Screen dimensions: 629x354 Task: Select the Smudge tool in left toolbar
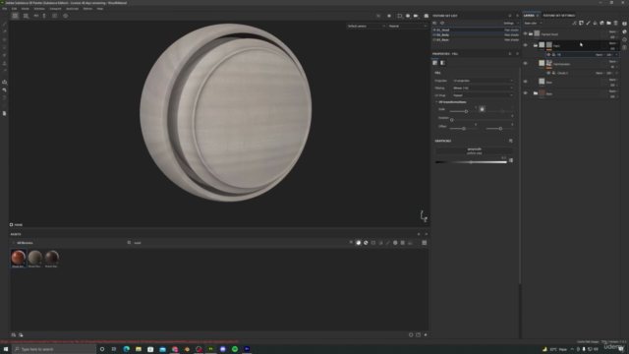[5, 55]
